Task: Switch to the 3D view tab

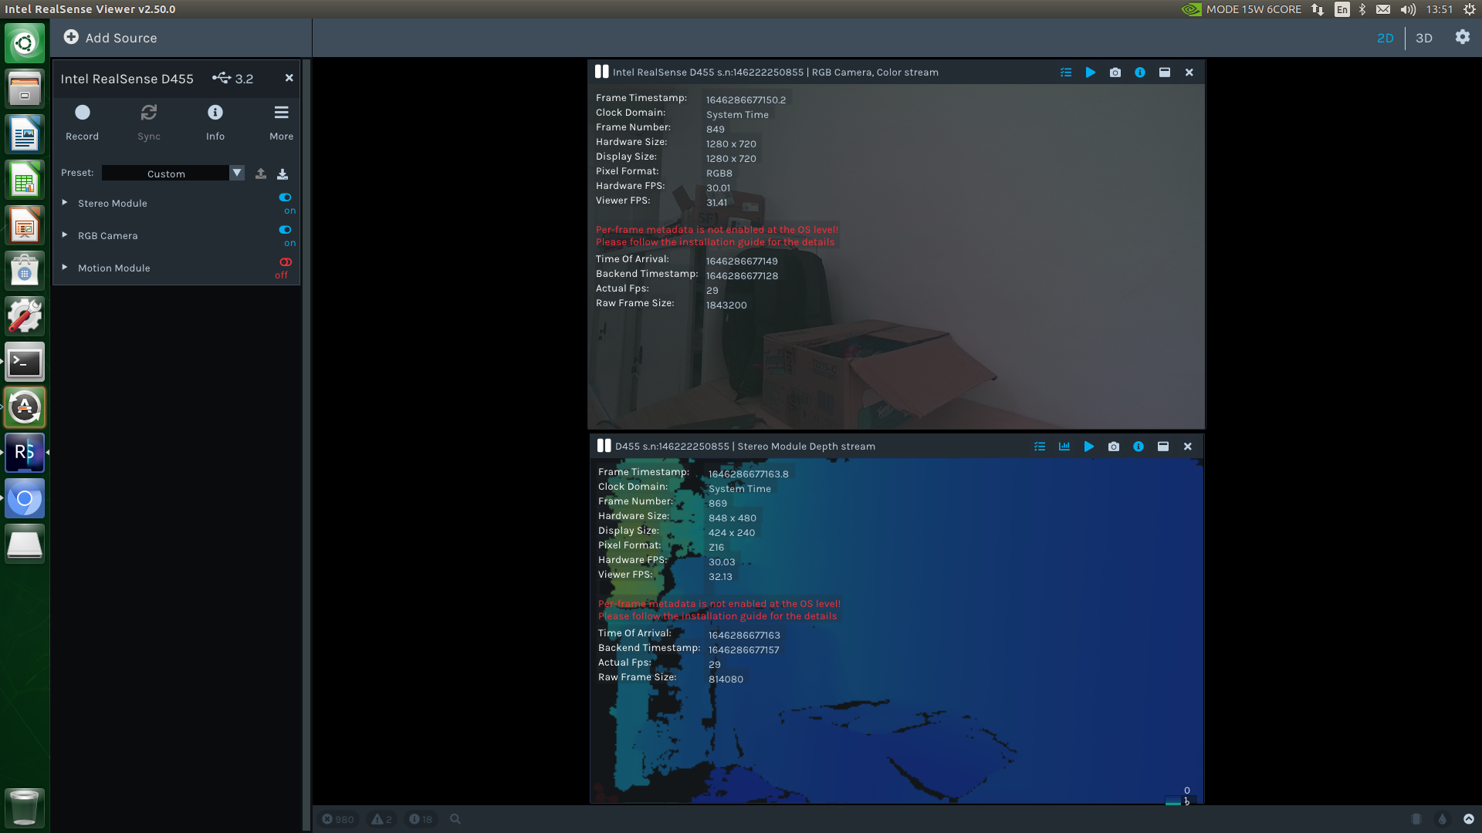Action: [1424, 38]
